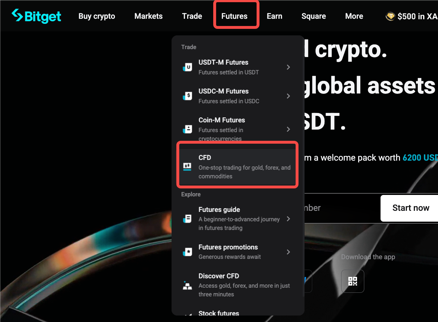Click the gold coin icon near $500 reward
Viewport: 438px width, 322px height.
[390, 16]
